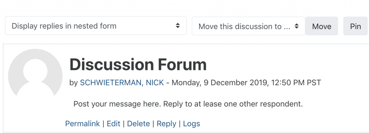The height and width of the screenshot is (133, 369).
Task: Open SCHWIETERMAN, NICK author profile link
Action: (122, 83)
